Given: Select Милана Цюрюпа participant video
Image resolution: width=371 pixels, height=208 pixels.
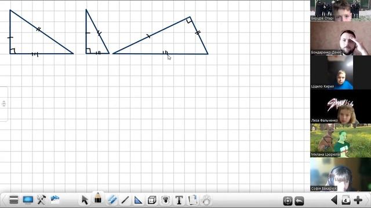Looking at the screenshot, I should [340, 140].
